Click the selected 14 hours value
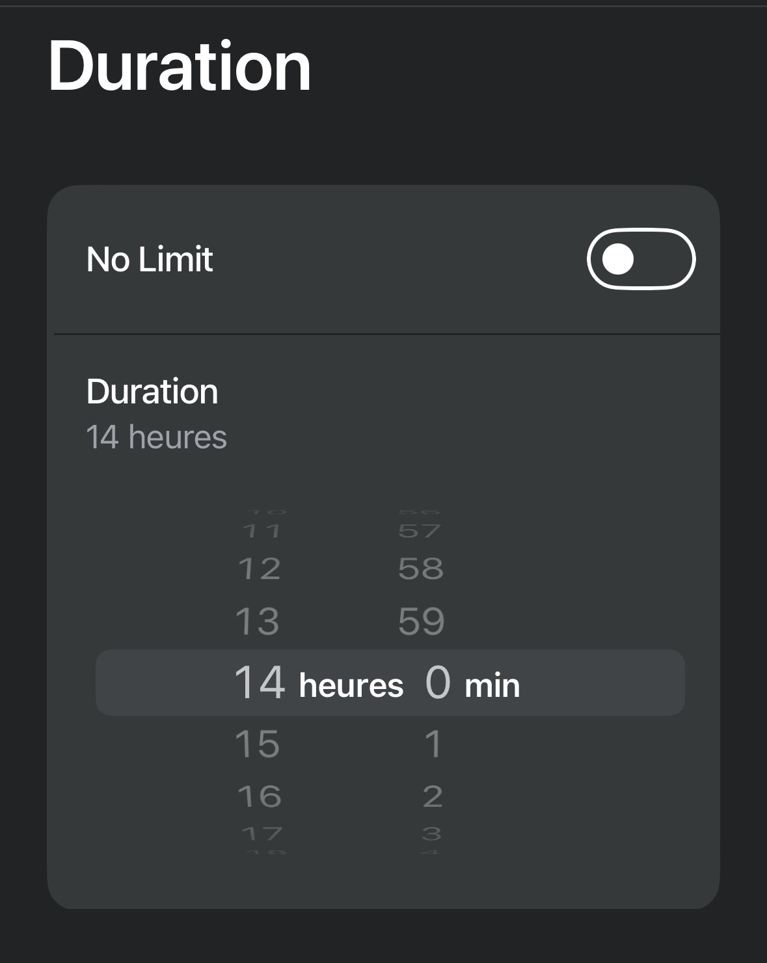The image size is (767, 963). [260, 683]
